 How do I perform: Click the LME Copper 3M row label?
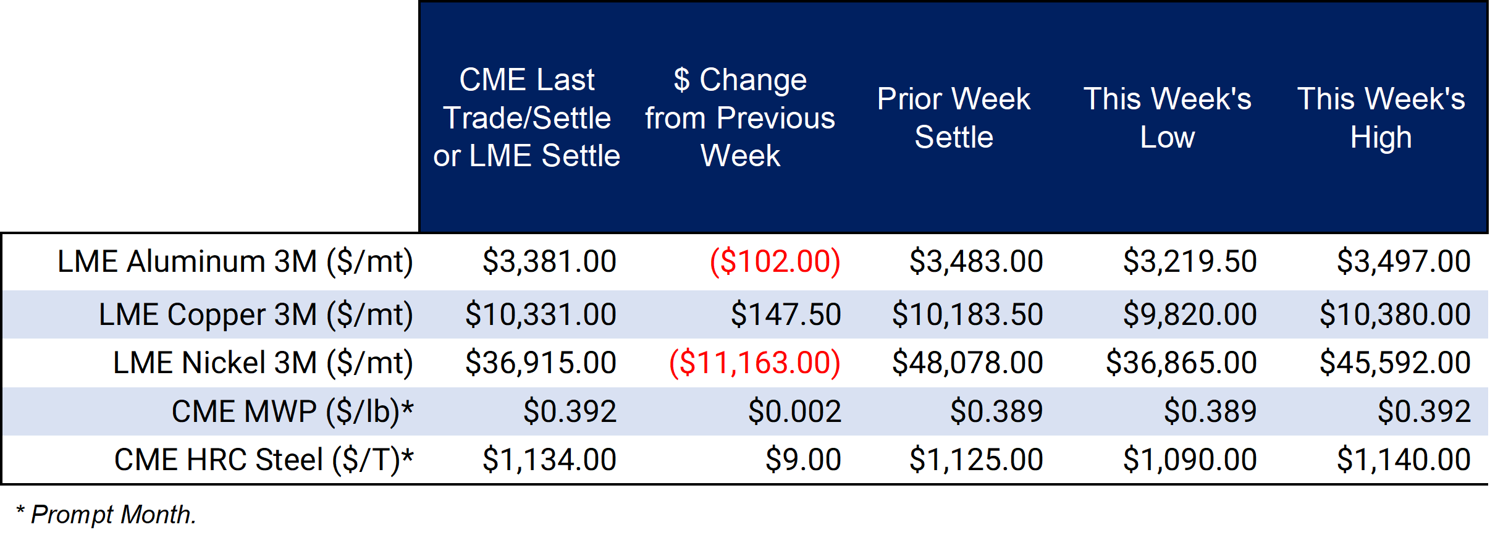coord(256,314)
